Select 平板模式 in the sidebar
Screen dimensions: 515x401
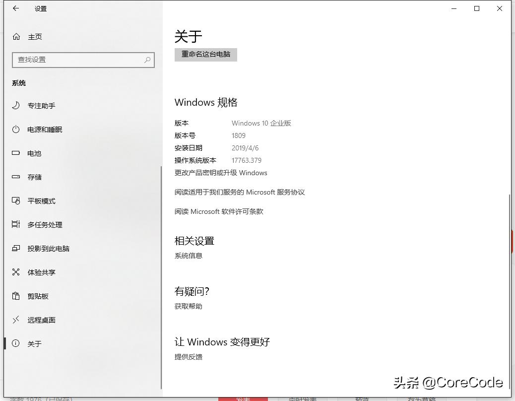[41, 201]
